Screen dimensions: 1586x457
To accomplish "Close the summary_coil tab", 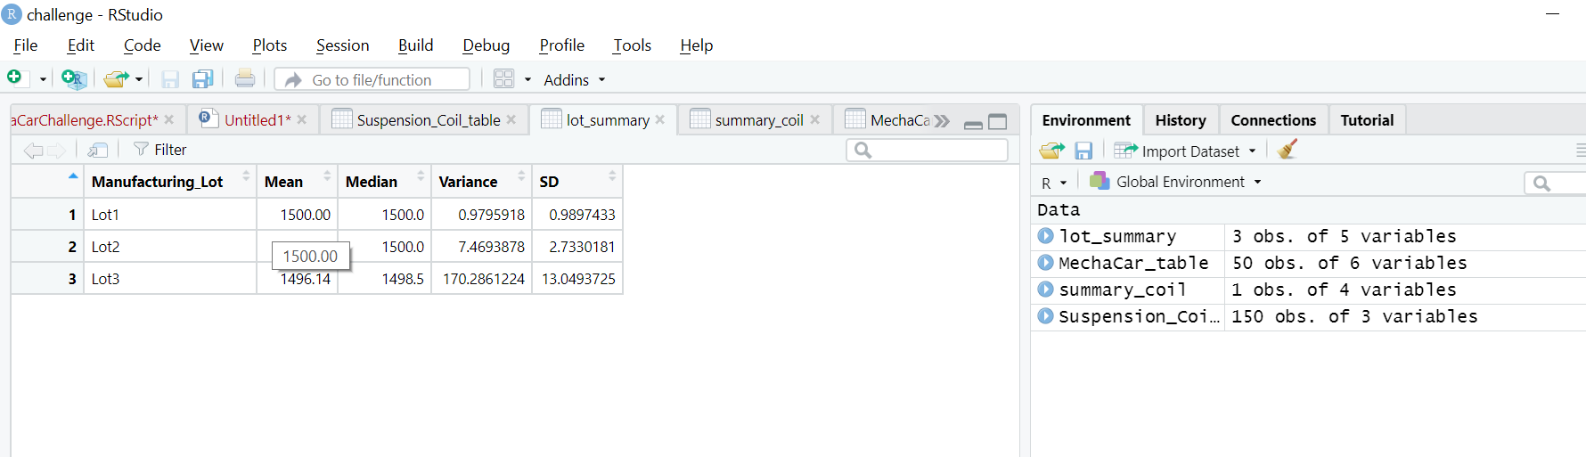I will pyautogui.click(x=814, y=119).
